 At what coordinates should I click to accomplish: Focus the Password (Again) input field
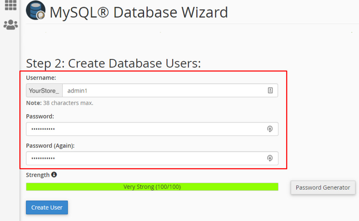(152, 158)
